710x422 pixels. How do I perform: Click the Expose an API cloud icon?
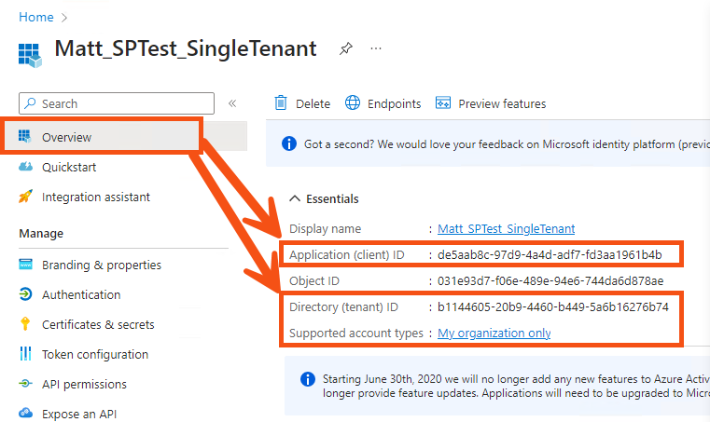(25, 415)
